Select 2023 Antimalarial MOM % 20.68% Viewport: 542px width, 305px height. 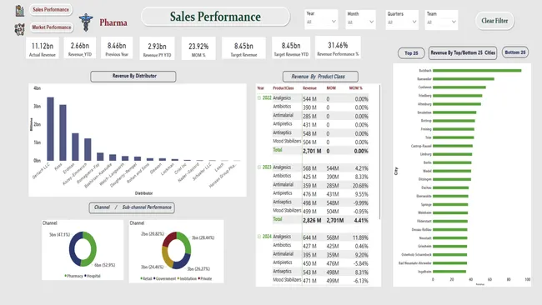pyautogui.click(x=360, y=186)
